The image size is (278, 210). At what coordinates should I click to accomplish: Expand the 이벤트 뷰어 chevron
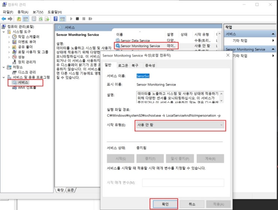point(9,42)
